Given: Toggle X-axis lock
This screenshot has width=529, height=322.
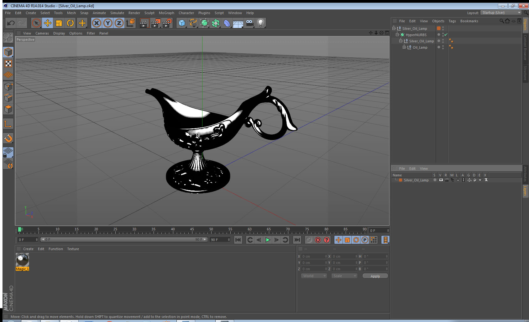Looking at the screenshot, I should click(x=97, y=23).
